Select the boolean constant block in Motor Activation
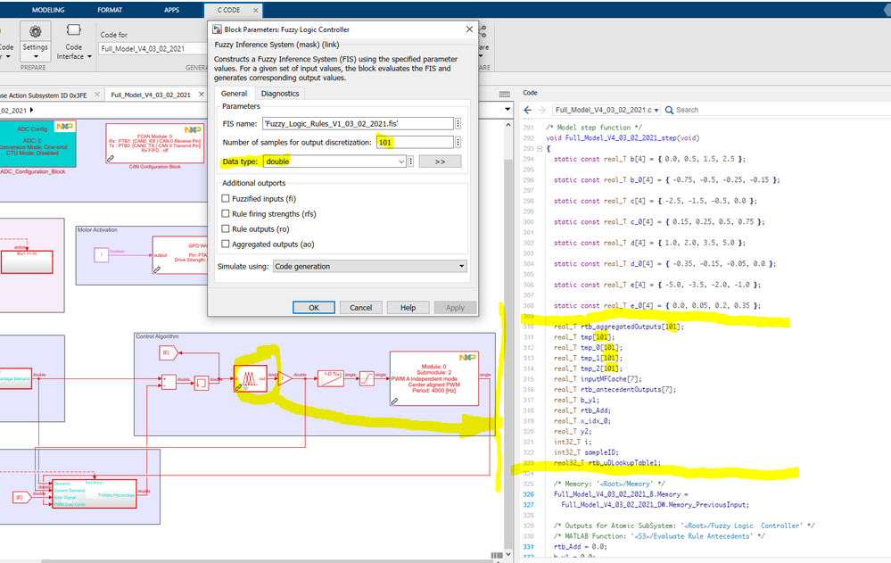This screenshot has width=891, height=563. 101,255
